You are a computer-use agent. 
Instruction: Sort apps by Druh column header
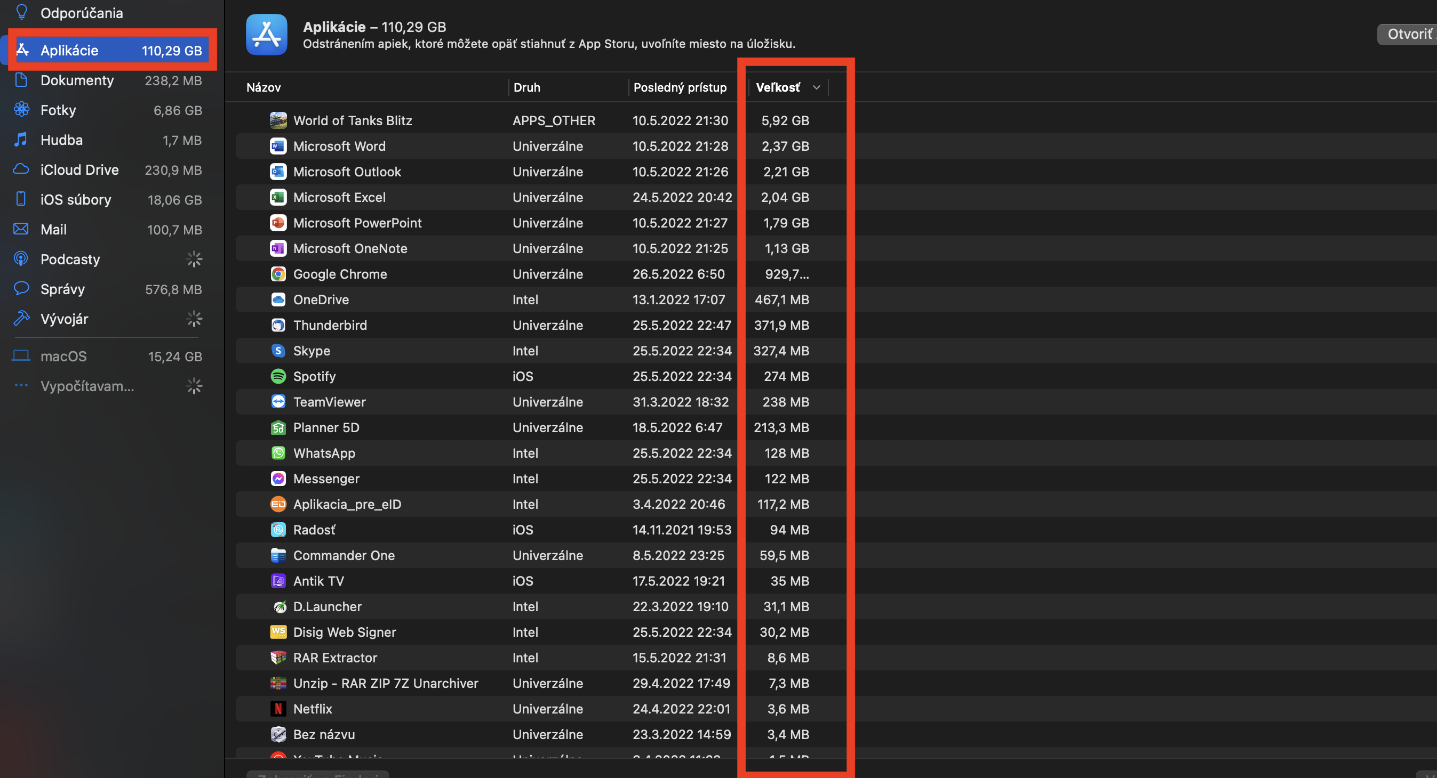click(526, 87)
